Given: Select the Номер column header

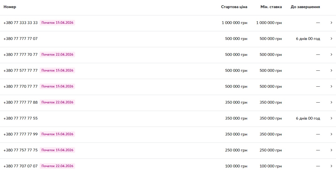Looking at the screenshot, I should [10, 7].
